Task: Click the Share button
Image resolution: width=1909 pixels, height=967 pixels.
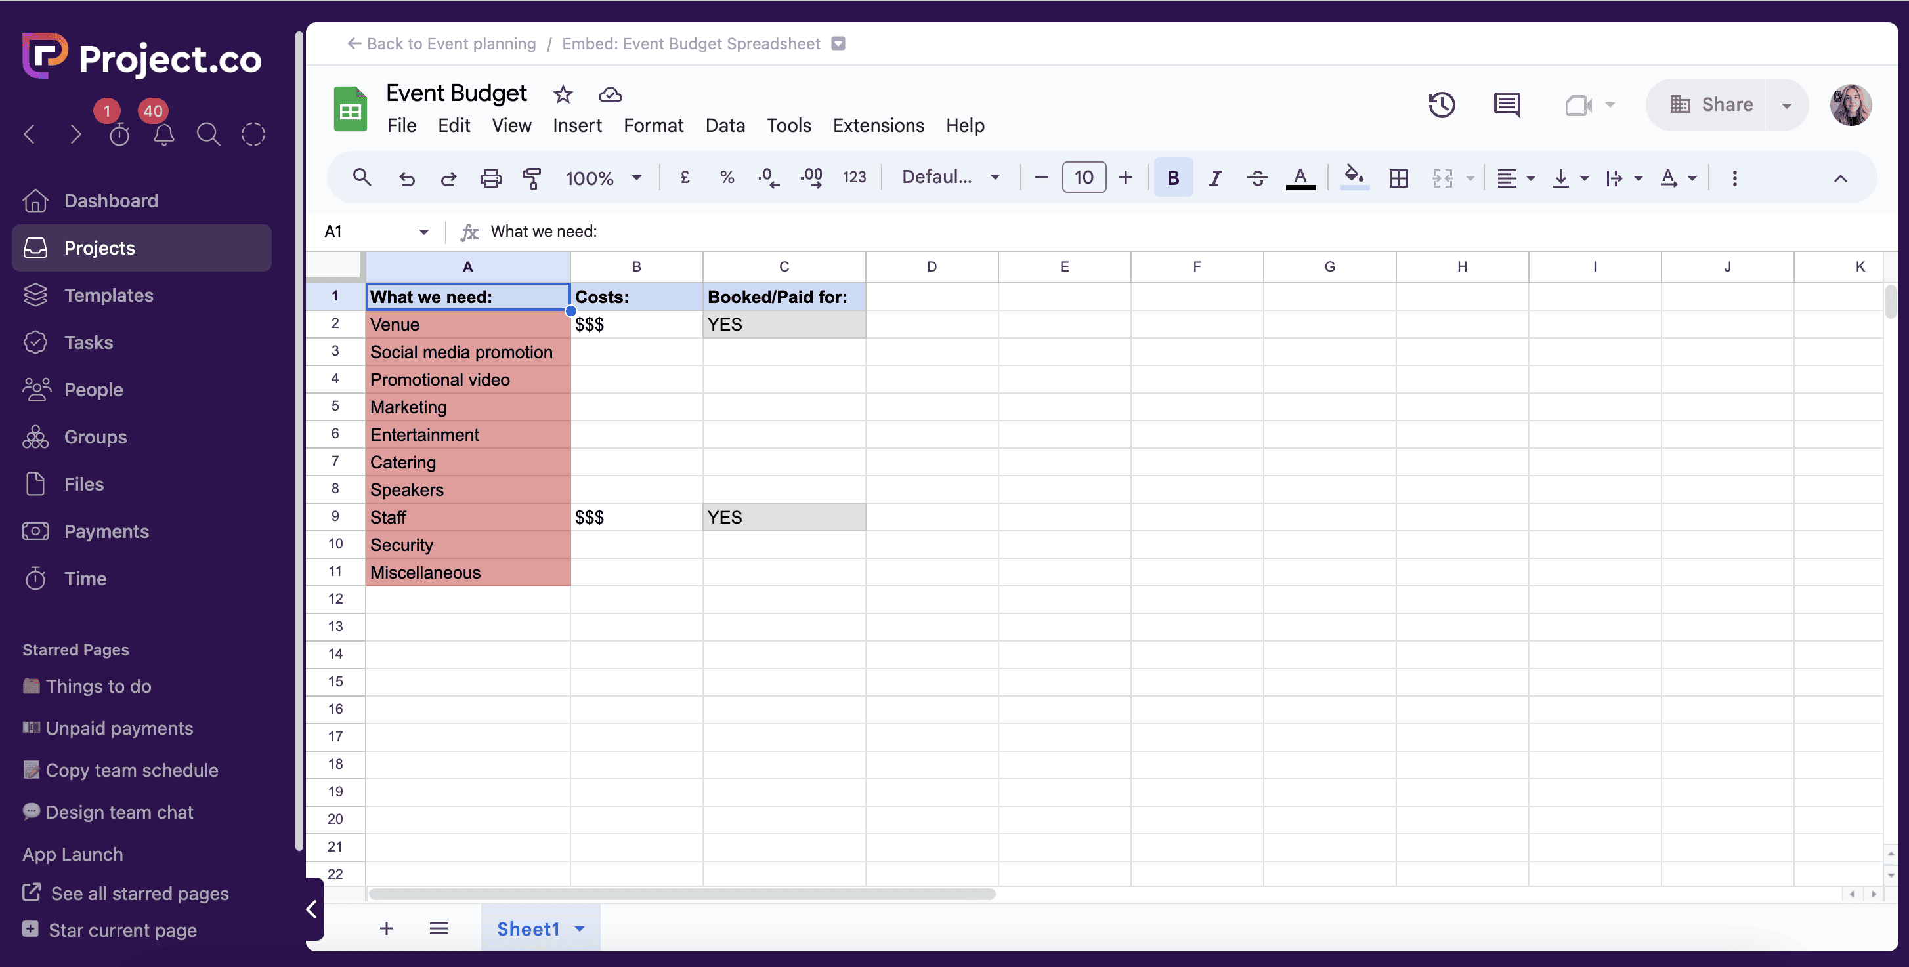Action: pyautogui.click(x=1711, y=104)
